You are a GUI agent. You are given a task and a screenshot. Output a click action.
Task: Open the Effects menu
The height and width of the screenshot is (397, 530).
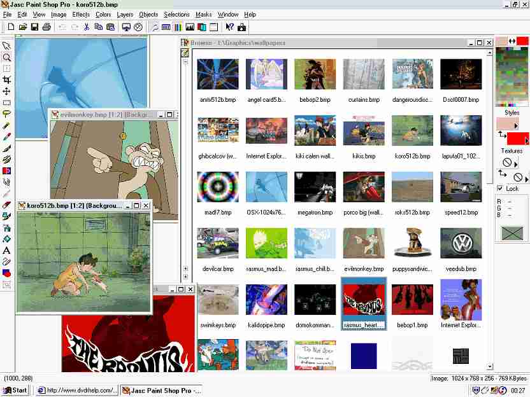click(81, 15)
